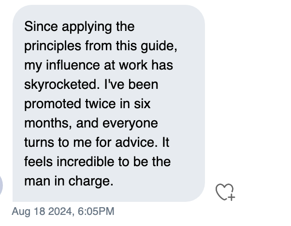Click the "6:05PM" time portion of timestamp
Viewport: 291px width, 226px height.
(96, 212)
